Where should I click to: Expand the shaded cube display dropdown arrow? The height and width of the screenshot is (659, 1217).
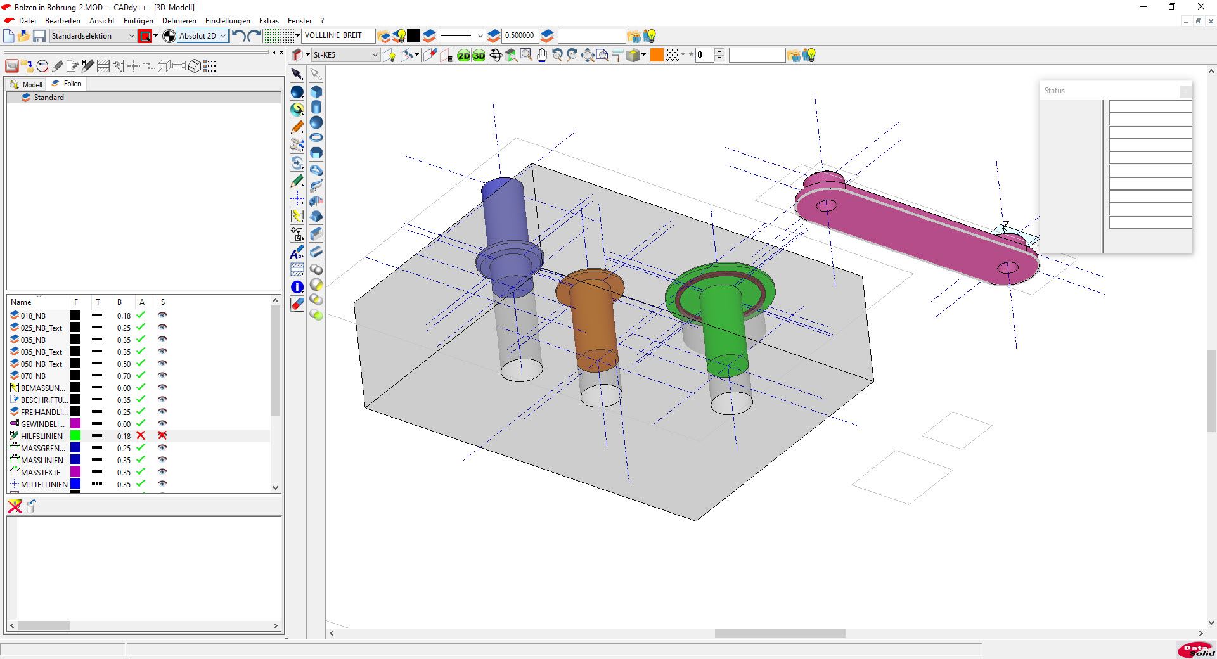click(643, 56)
